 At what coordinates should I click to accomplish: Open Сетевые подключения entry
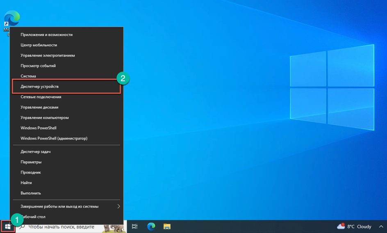click(66, 97)
